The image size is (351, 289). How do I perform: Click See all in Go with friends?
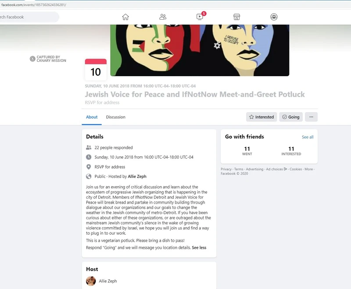coord(307,137)
